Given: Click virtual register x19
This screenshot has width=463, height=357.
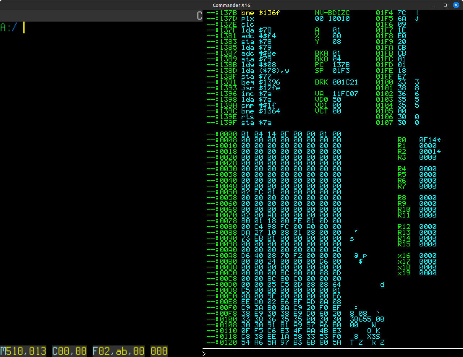Looking at the screenshot, I should 417,273.
